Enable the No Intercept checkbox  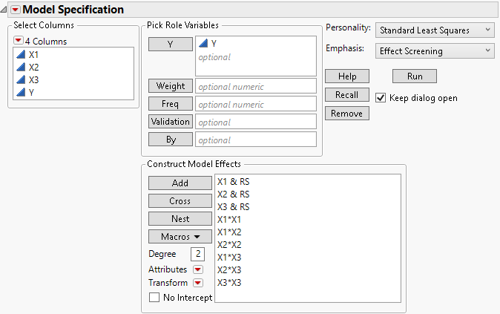coord(154,298)
